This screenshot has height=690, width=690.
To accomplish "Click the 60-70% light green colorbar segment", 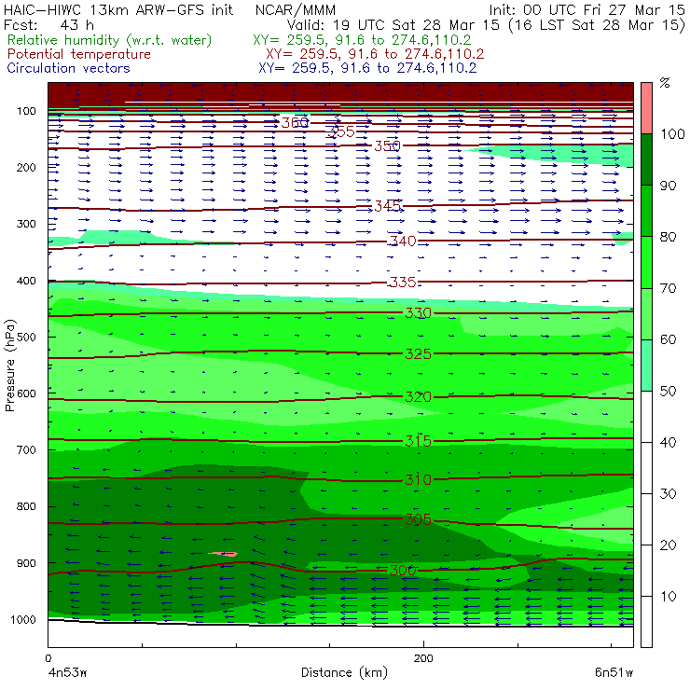I will pos(646,313).
